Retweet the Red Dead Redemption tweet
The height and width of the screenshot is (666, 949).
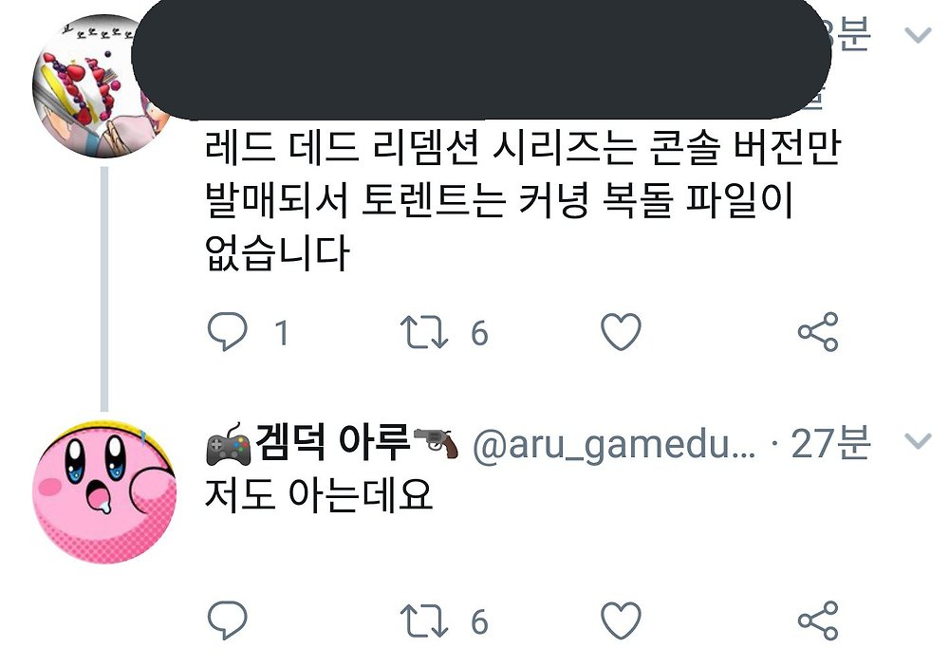coord(424,332)
